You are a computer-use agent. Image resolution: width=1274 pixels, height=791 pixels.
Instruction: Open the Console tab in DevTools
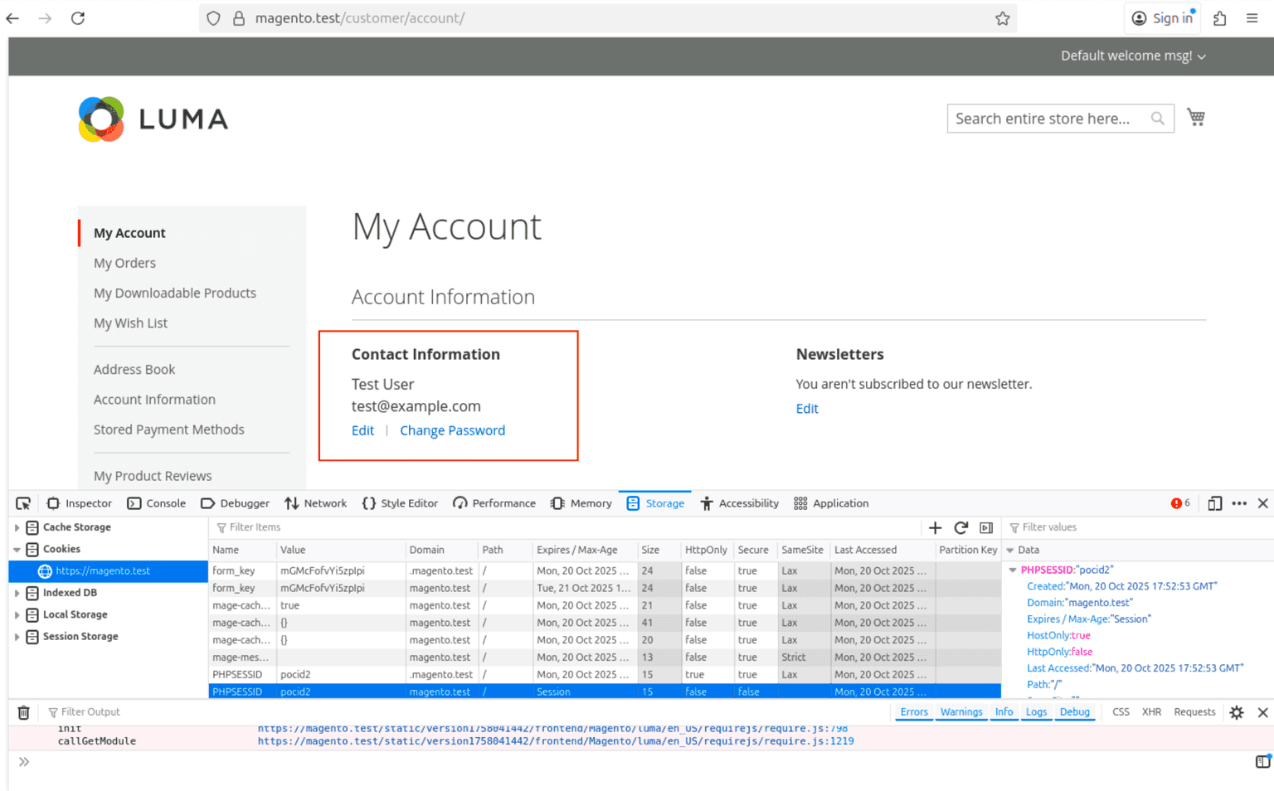coord(157,503)
